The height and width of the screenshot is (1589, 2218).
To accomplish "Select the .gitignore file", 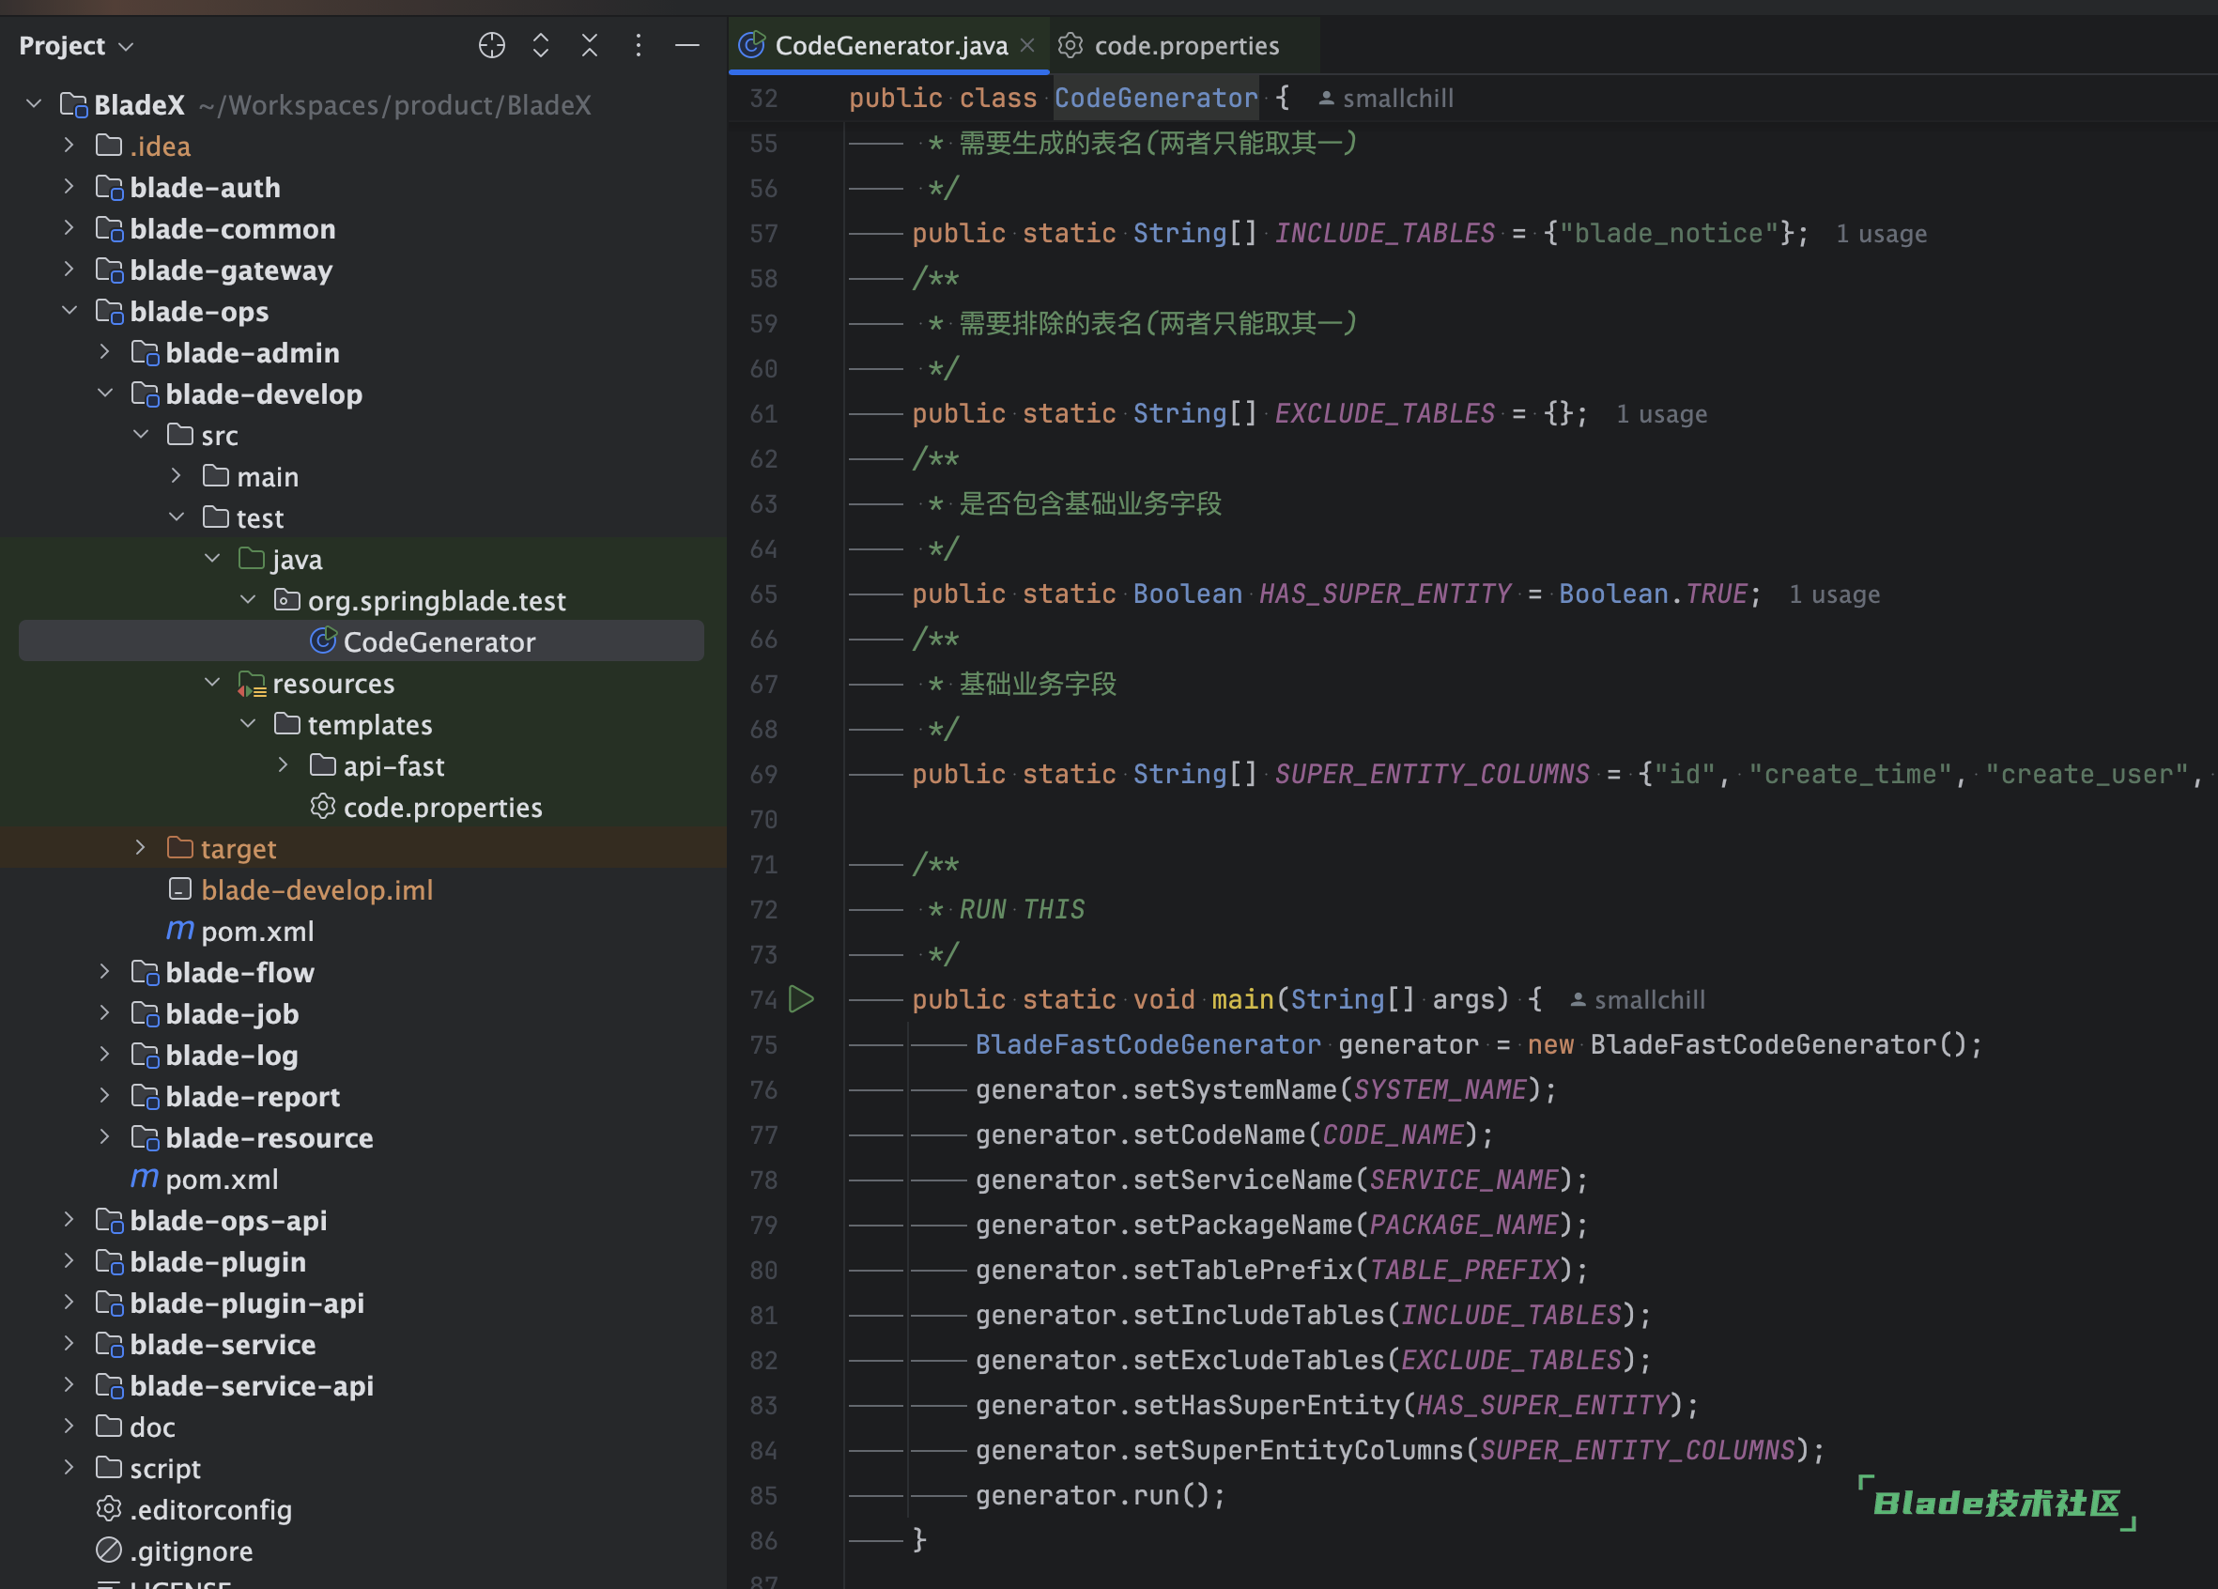I will coord(174,1550).
